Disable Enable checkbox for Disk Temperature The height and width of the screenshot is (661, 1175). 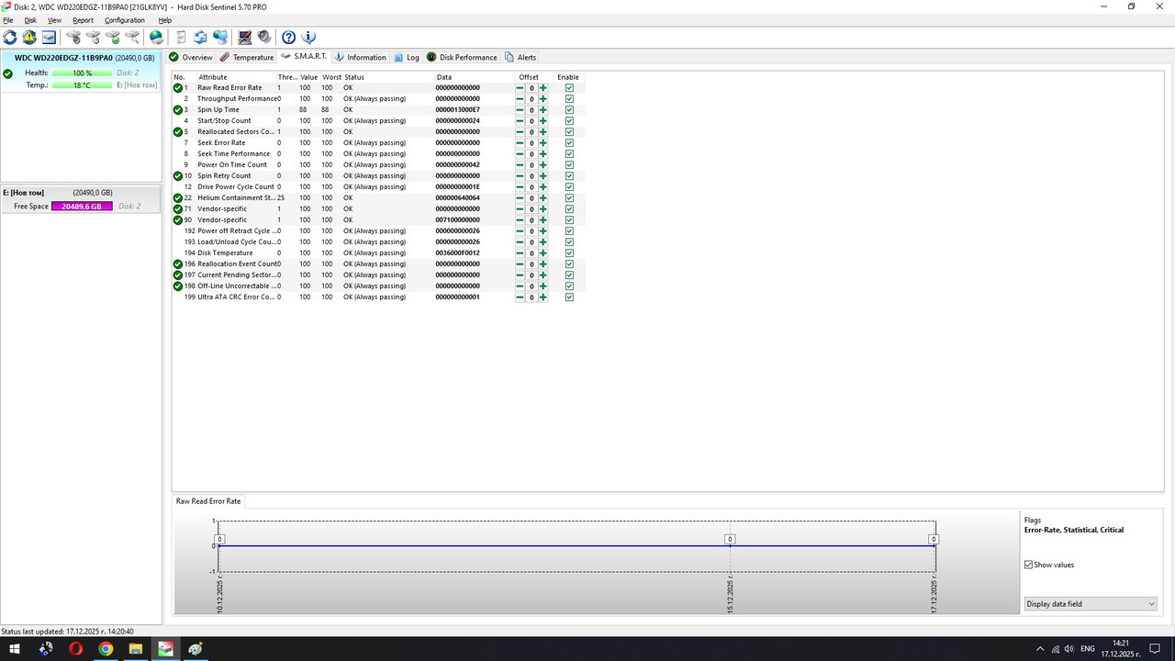[x=569, y=252]
